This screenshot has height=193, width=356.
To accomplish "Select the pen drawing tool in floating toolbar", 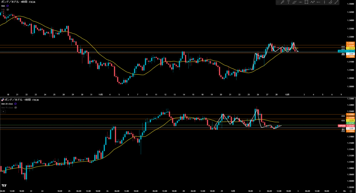I will (x=282, y=2).
